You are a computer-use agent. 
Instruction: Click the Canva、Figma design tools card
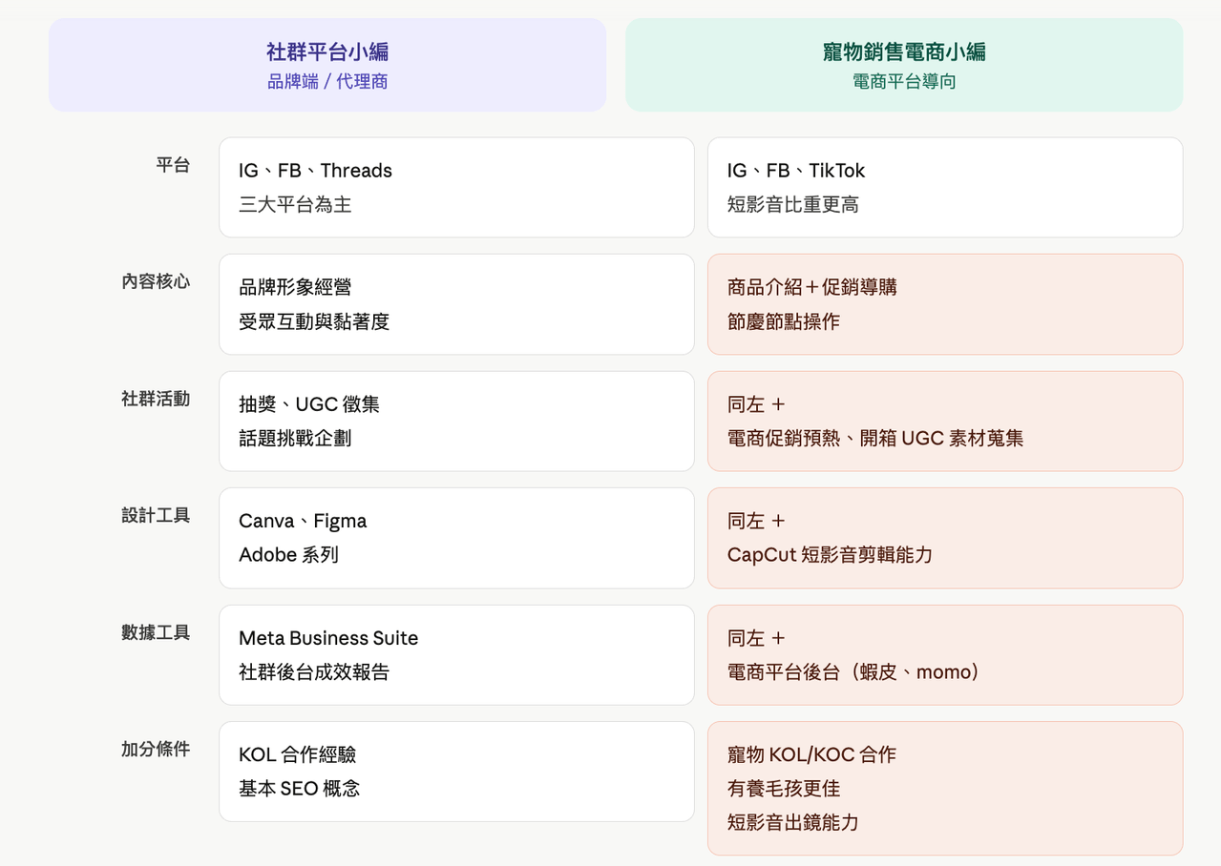coord(456,538)
